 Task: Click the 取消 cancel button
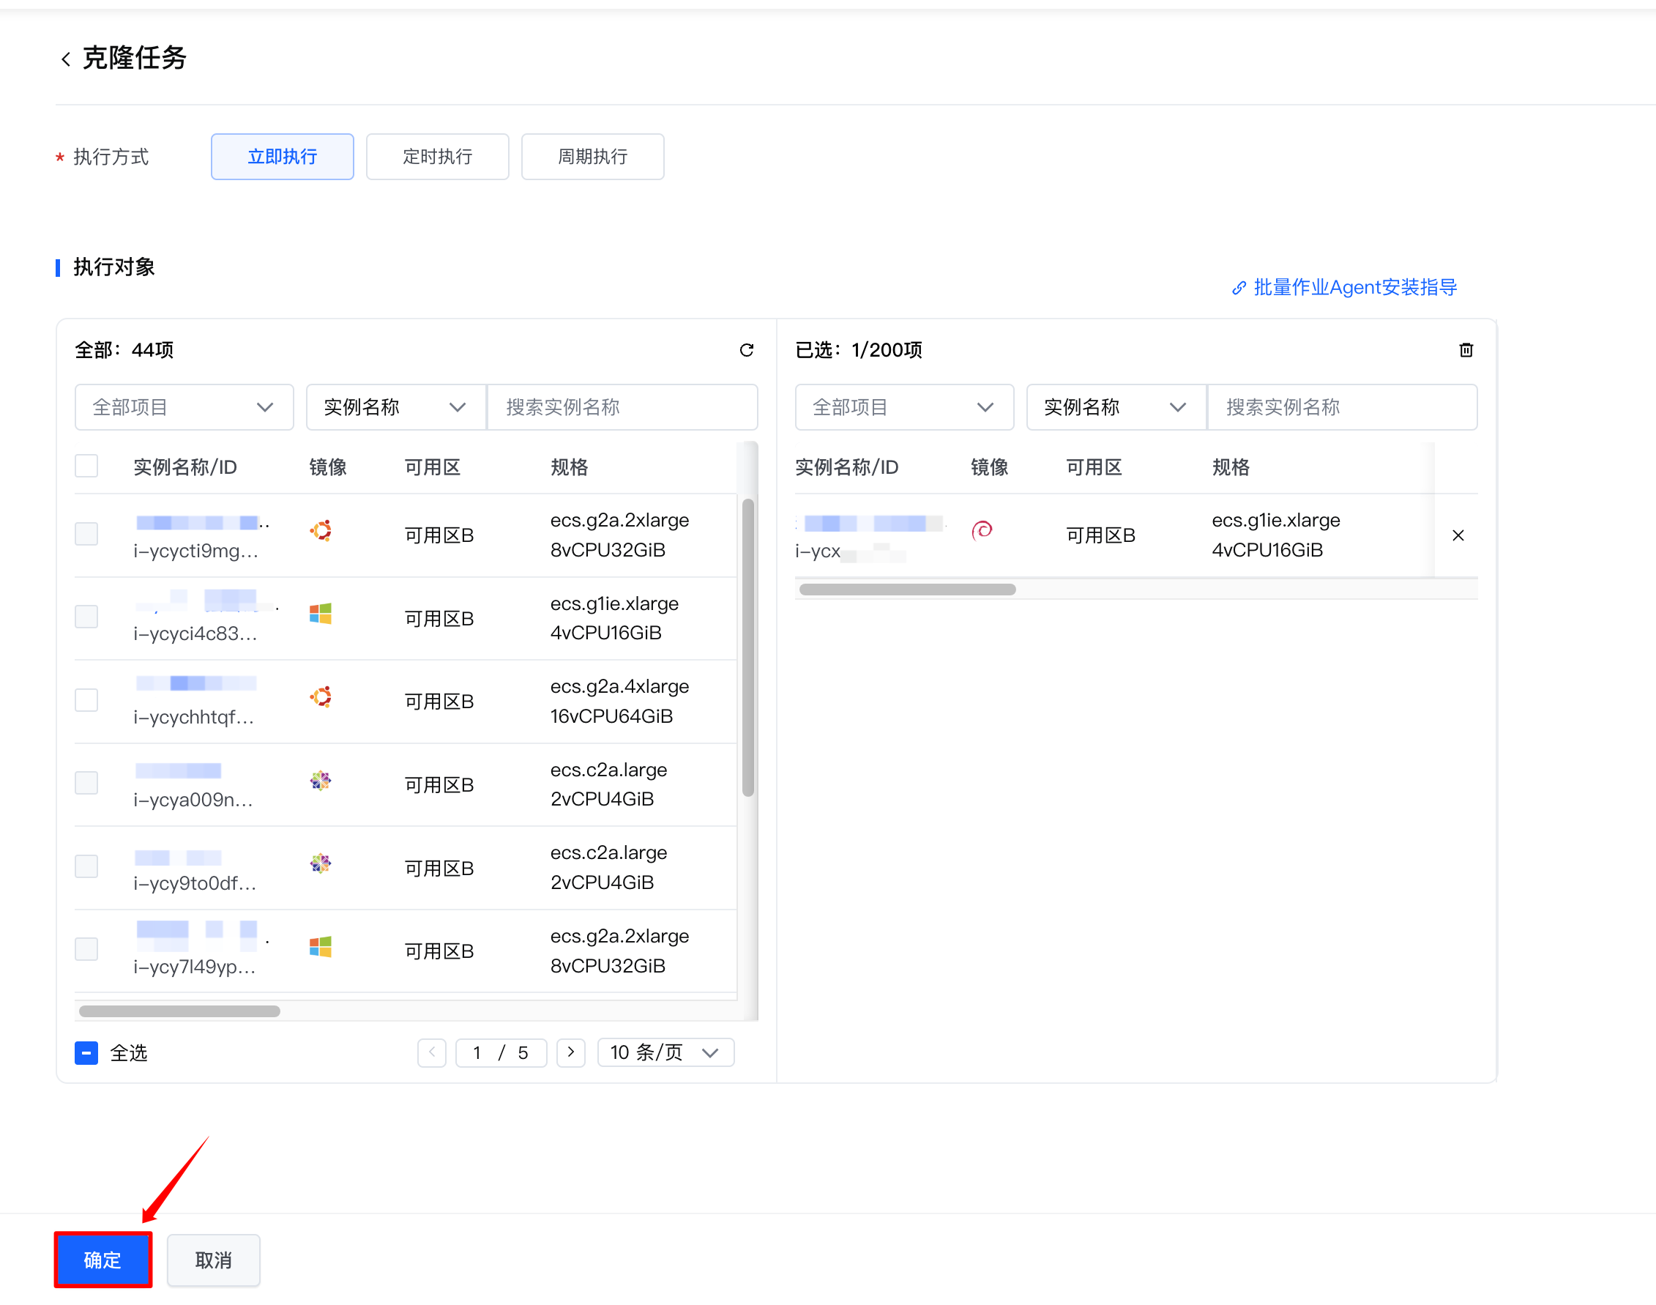point(213,1259)
